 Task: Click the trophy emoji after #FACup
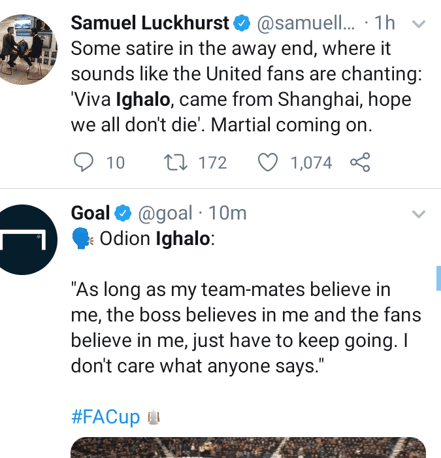pyautogui.click(x=153, y=418)
